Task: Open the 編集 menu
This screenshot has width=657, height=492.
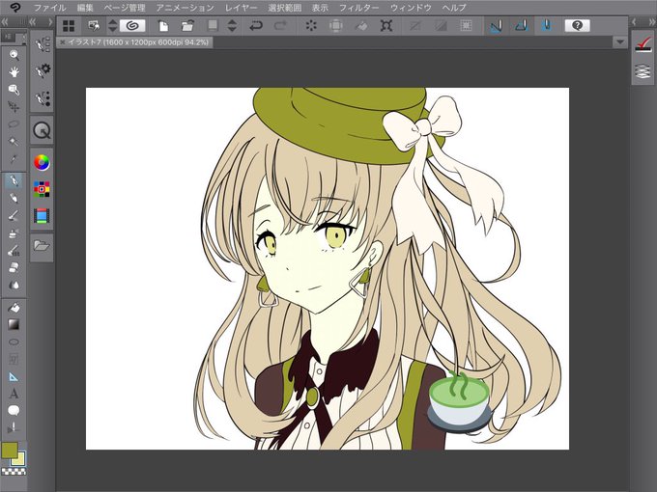Action: point(85,8)
